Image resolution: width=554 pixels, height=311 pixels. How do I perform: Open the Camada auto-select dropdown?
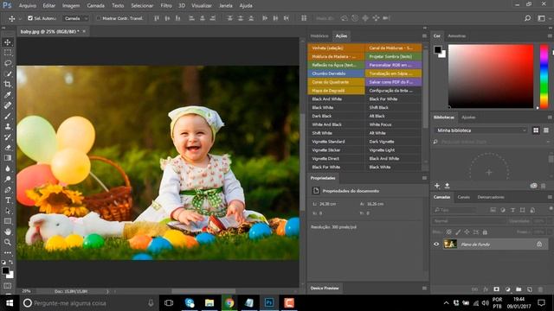[x=75, y=18]
